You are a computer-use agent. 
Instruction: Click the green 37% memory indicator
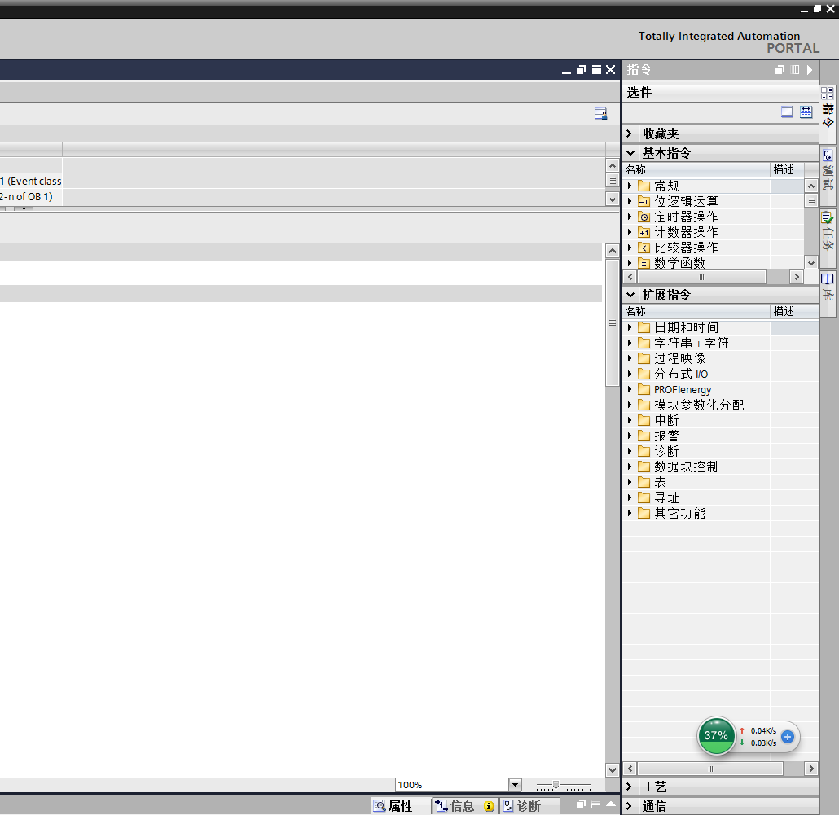tap(716, 735)
